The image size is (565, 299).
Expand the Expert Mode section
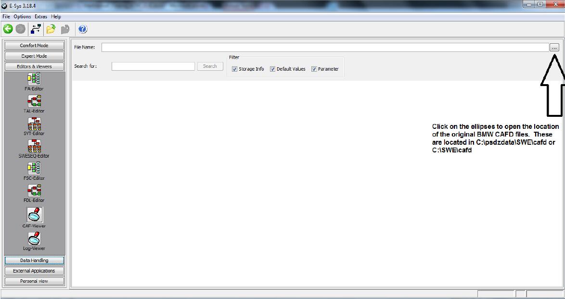[x=34, y=56]
